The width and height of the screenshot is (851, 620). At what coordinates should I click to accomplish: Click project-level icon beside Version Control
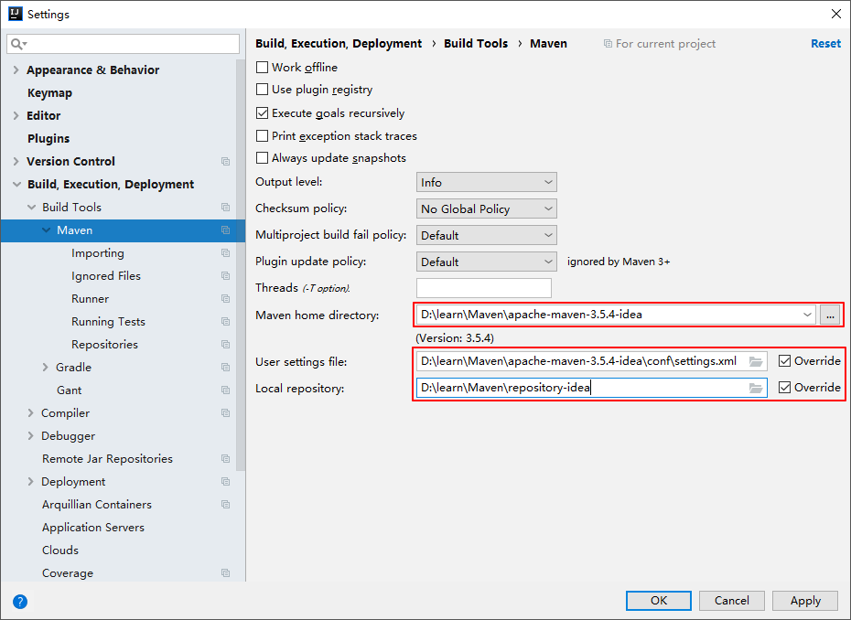(x=225, y=162)
